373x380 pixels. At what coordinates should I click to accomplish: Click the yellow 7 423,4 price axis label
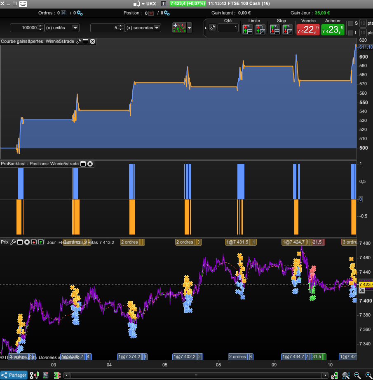[366, 284]
